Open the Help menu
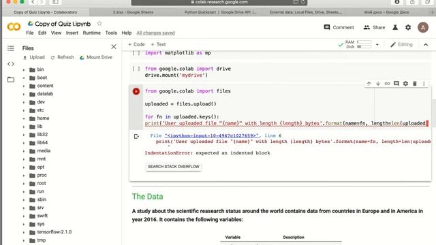This screenshot has width=436, height=245. tap(127, 33)
